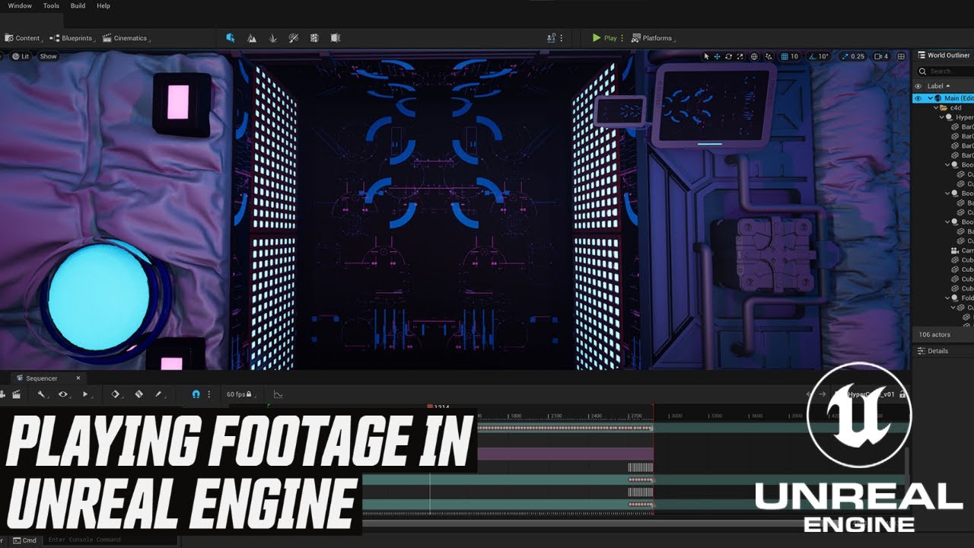
Task: Click the viewport select object cursor tool
Action: click(x=706, y=56)
